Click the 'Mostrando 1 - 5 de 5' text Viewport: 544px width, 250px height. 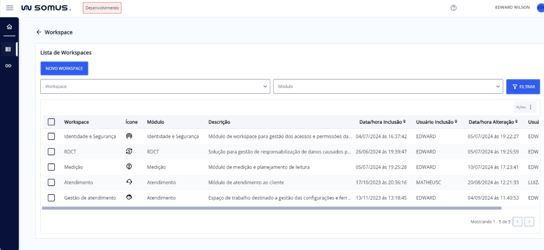pos(490,222)
